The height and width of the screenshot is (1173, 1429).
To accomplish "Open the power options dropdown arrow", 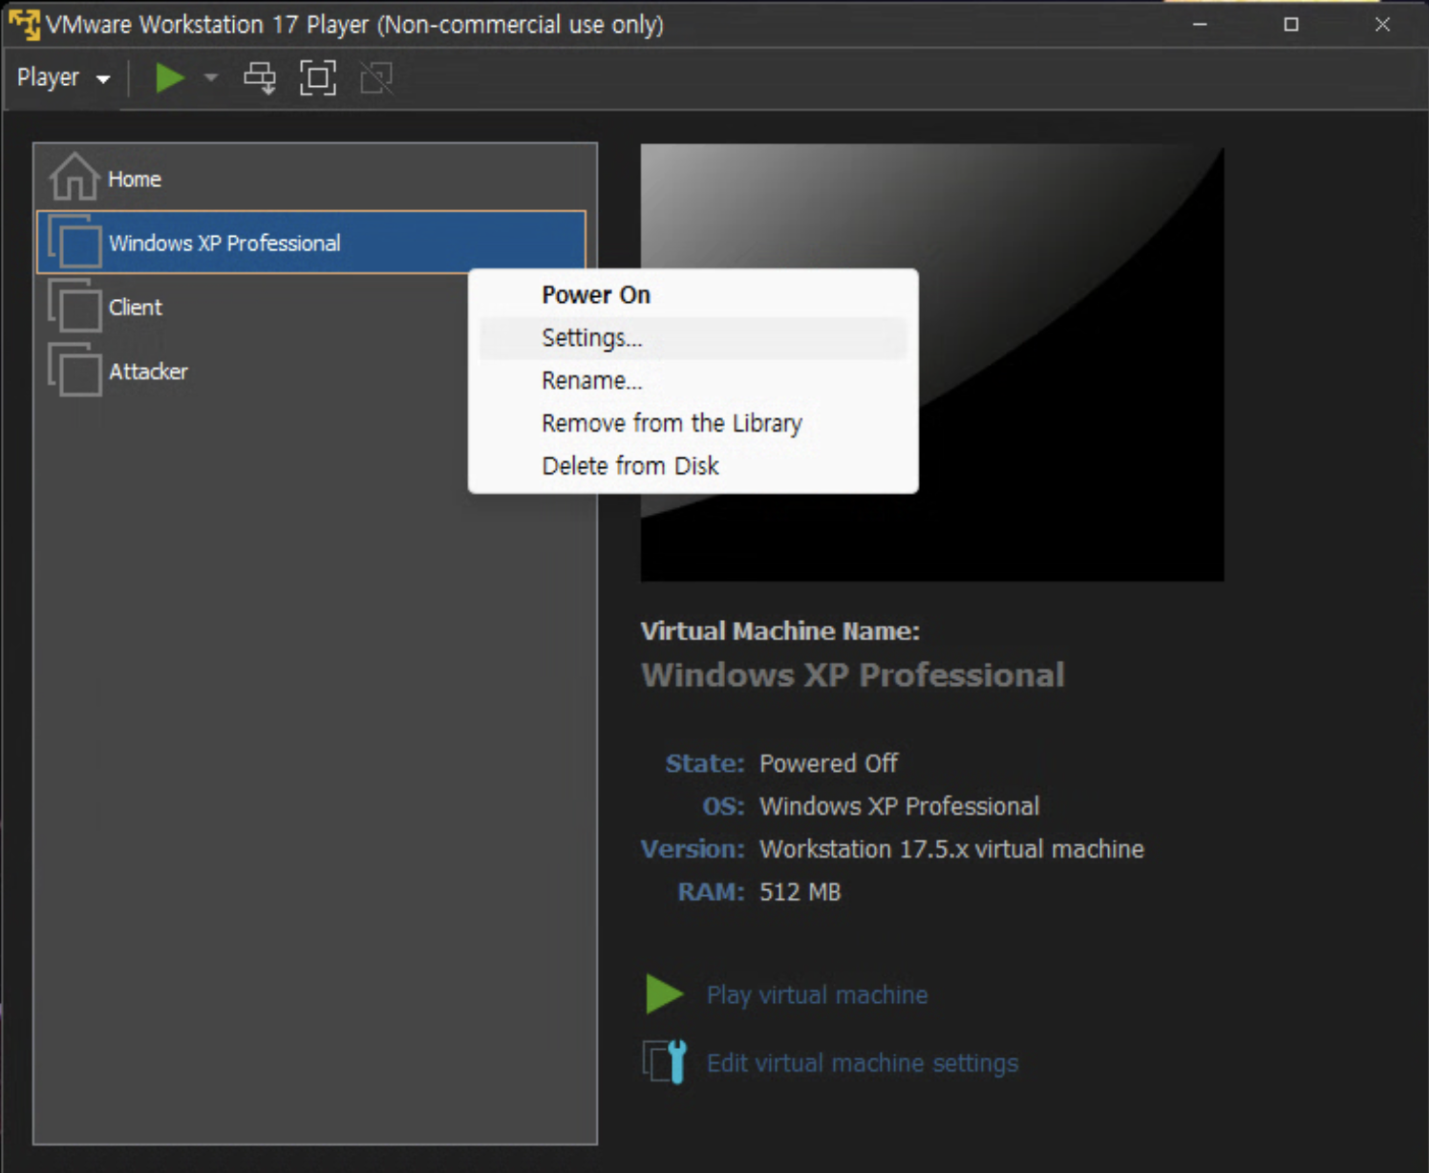I will pyautogui.click(x=211, y=77).
